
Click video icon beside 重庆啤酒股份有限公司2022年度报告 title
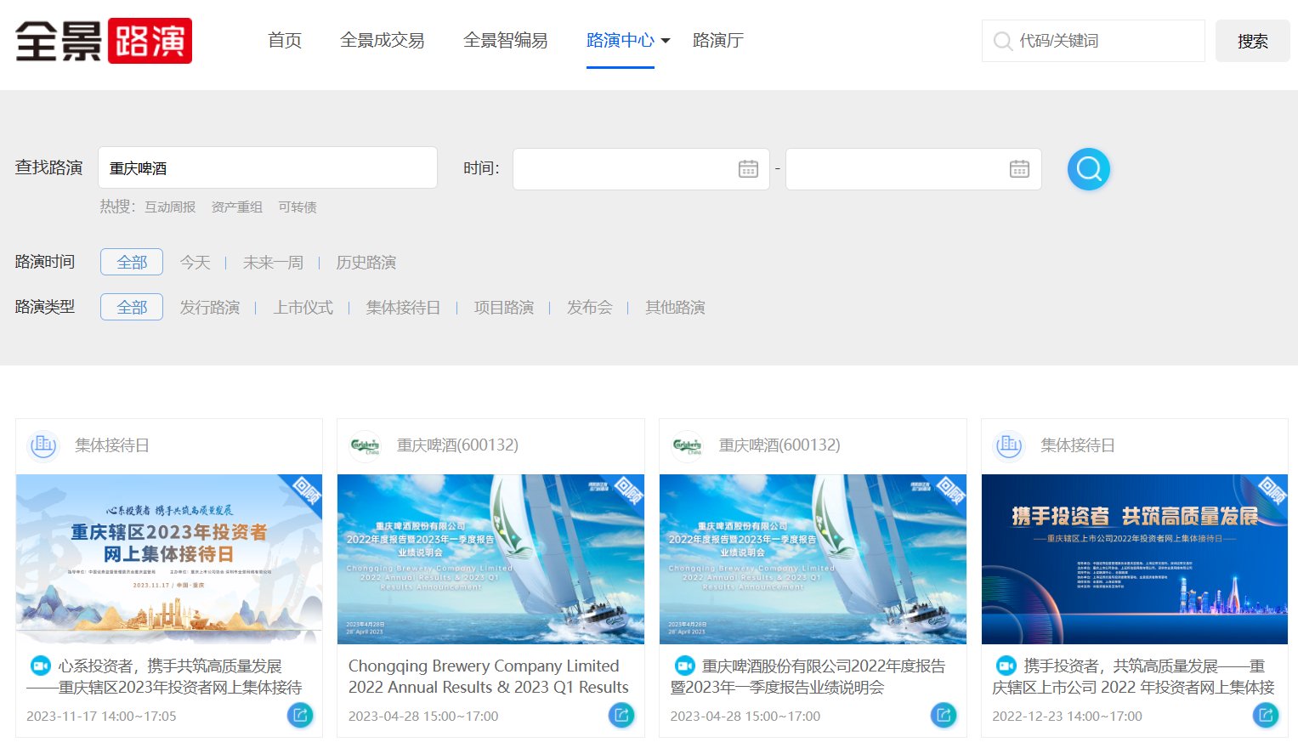pos(684,666)
